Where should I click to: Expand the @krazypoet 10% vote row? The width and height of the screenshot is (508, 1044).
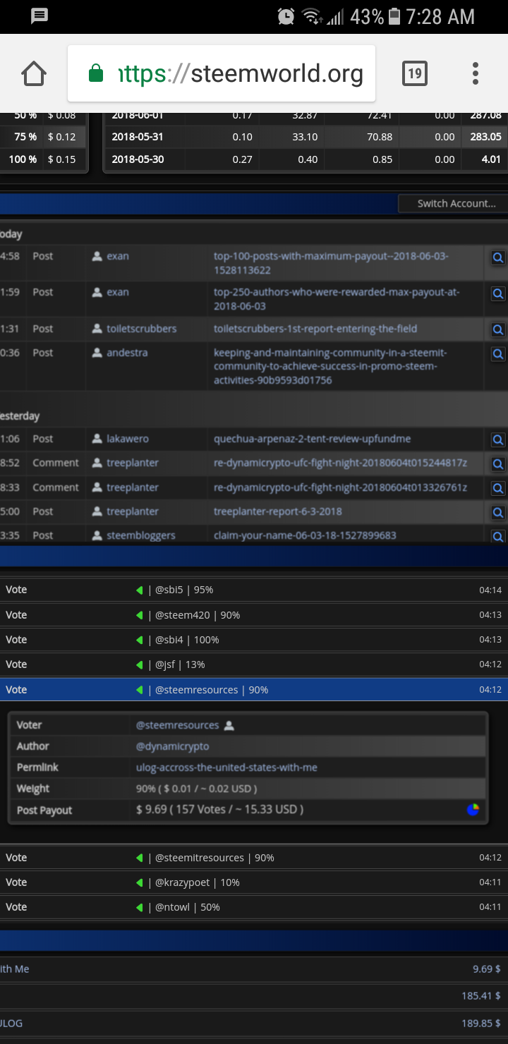[x=254, y=882]
